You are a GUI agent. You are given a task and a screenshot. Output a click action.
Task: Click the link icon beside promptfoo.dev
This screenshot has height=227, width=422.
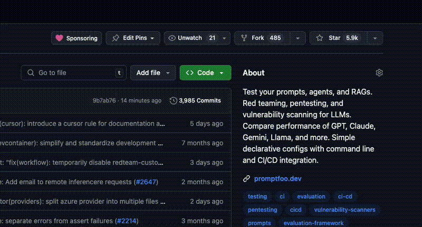[246, 178]
